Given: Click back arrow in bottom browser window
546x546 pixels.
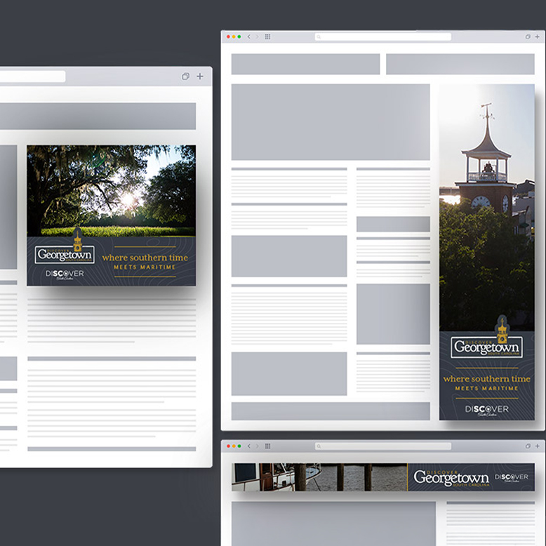Looking at the screenshot, I should coord(249,446).
